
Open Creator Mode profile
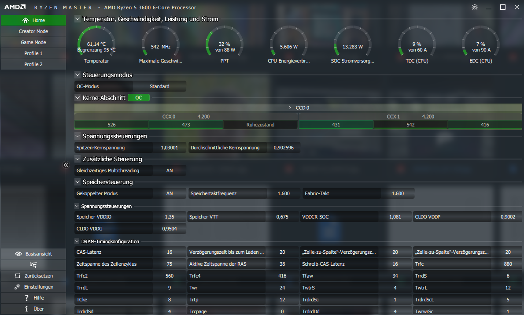(x=33, y=31)
